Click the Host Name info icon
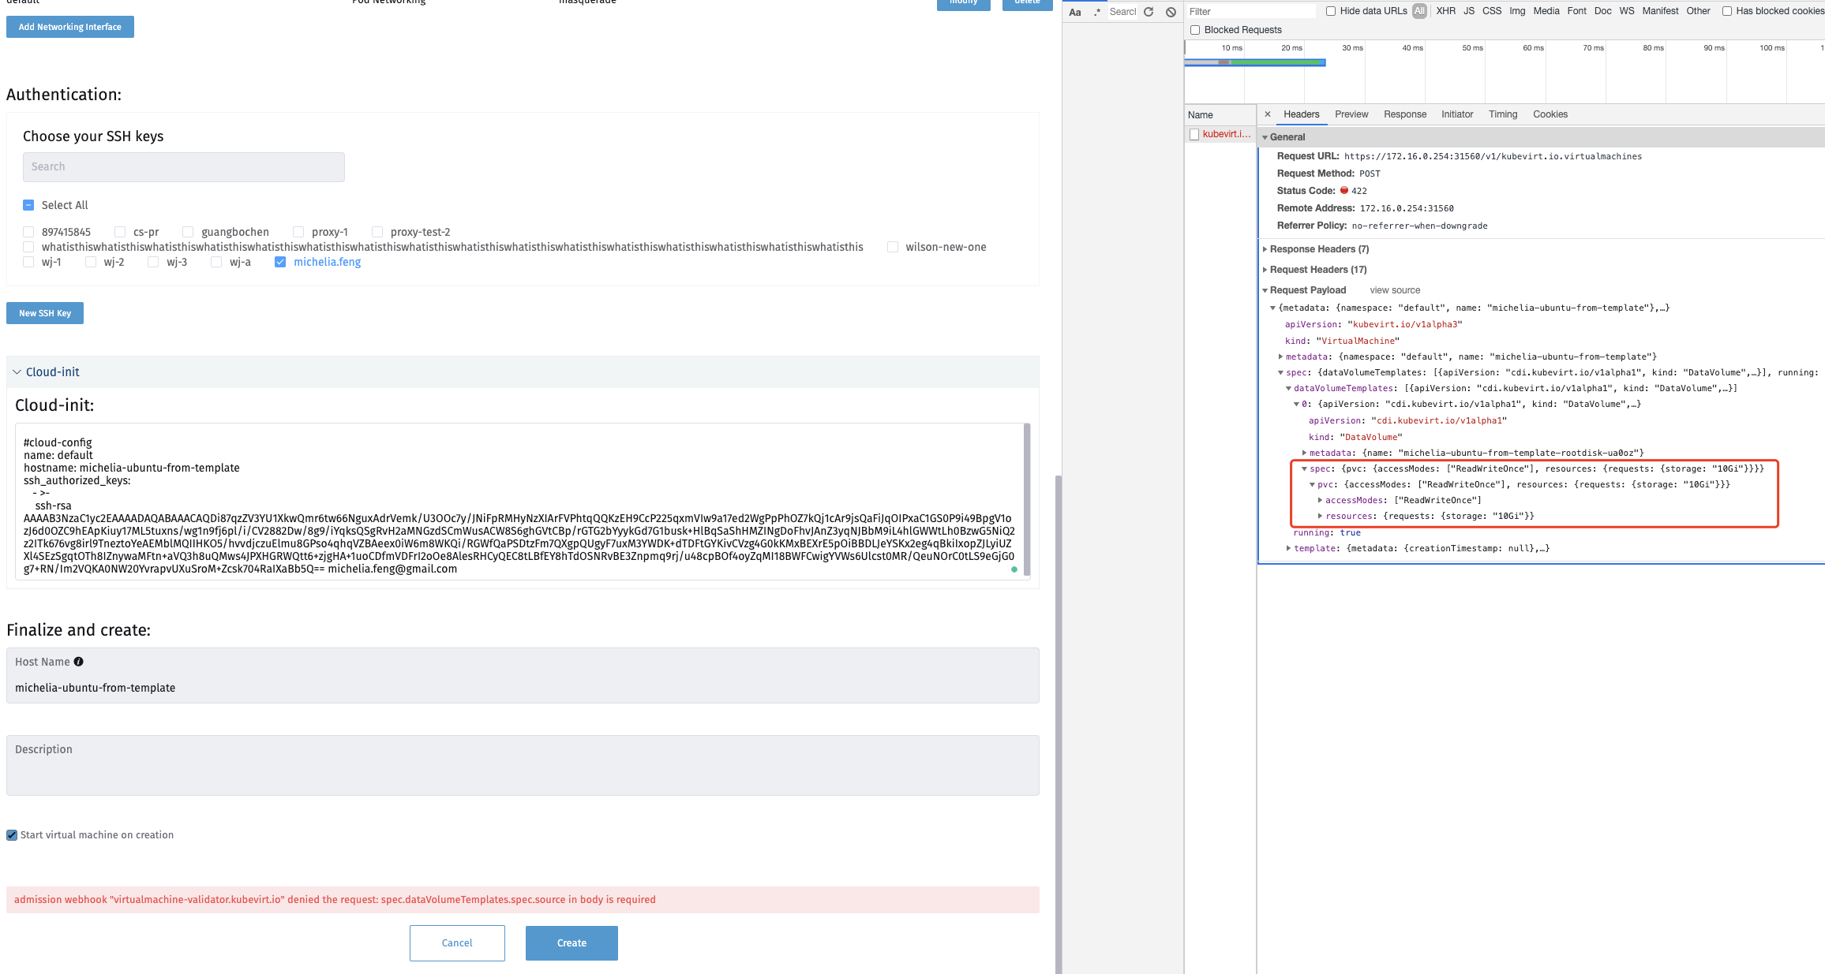The image size is (1825, 974). coord(78,662)
